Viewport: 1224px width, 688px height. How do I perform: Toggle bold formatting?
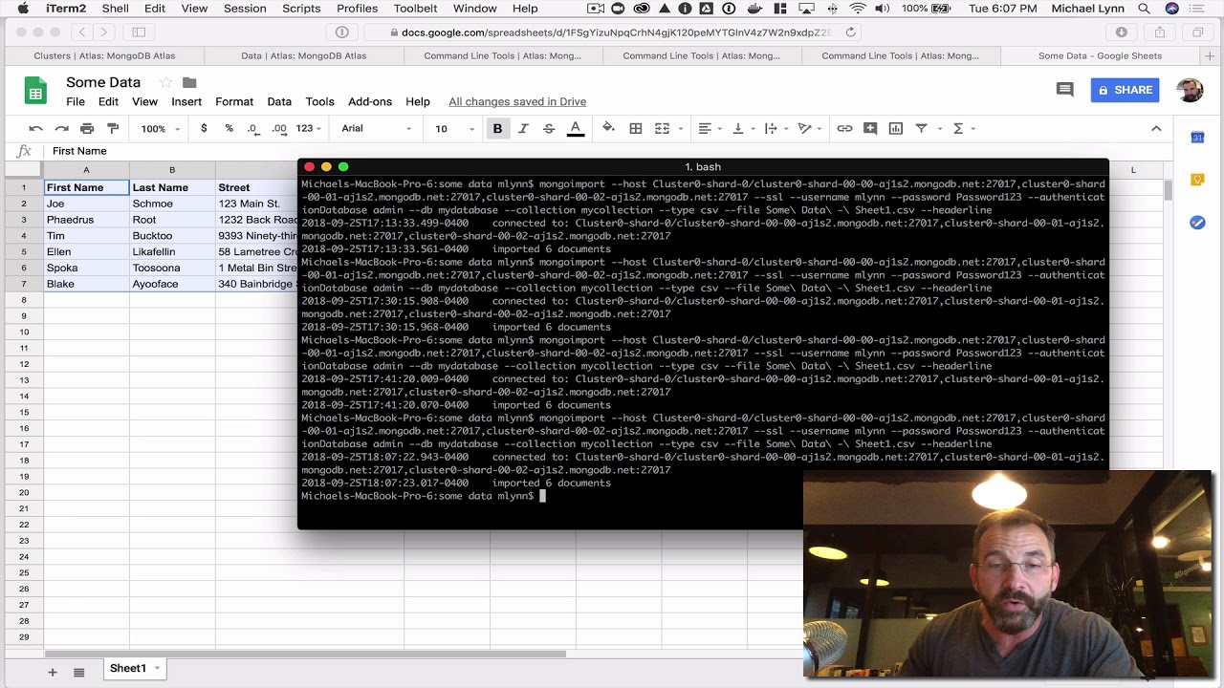[x=497, y=128]
